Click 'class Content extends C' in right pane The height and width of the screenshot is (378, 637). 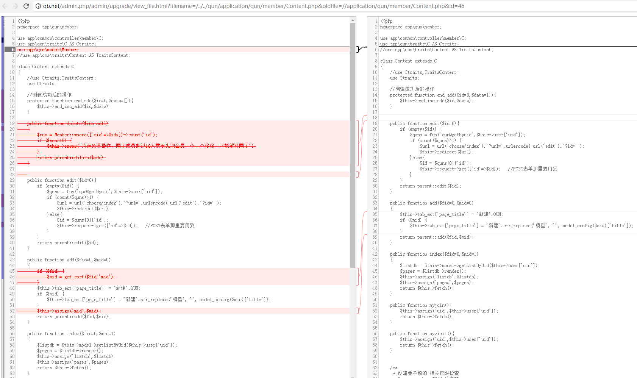(408, 61)
